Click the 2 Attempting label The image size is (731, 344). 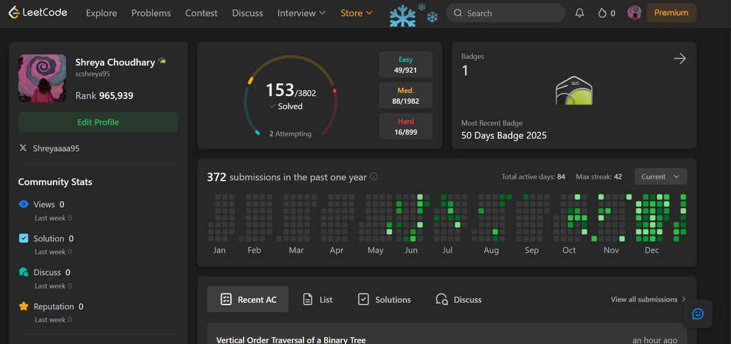[x=290, y=134]
